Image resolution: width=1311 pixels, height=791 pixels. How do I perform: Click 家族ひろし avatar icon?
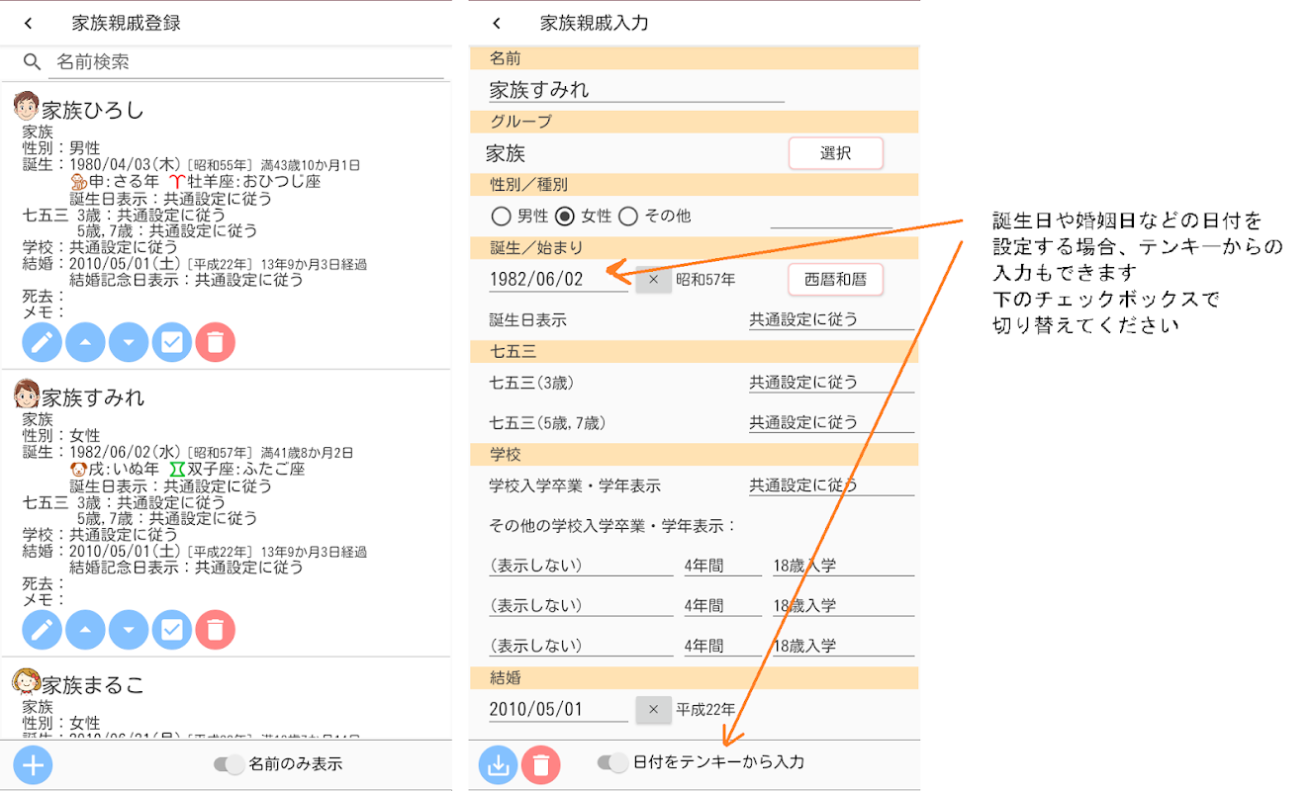pos(27,106)
